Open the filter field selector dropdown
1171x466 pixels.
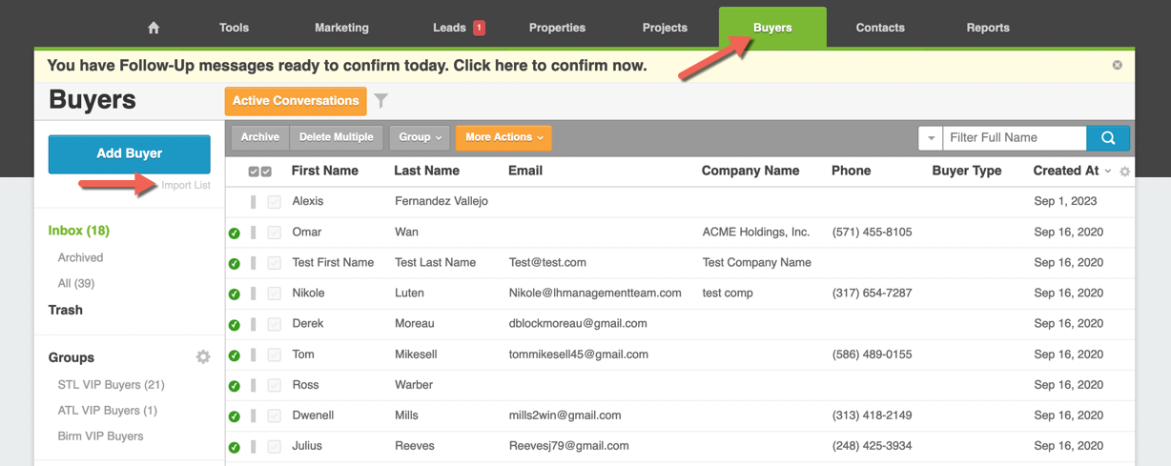[x=931, y=137]
